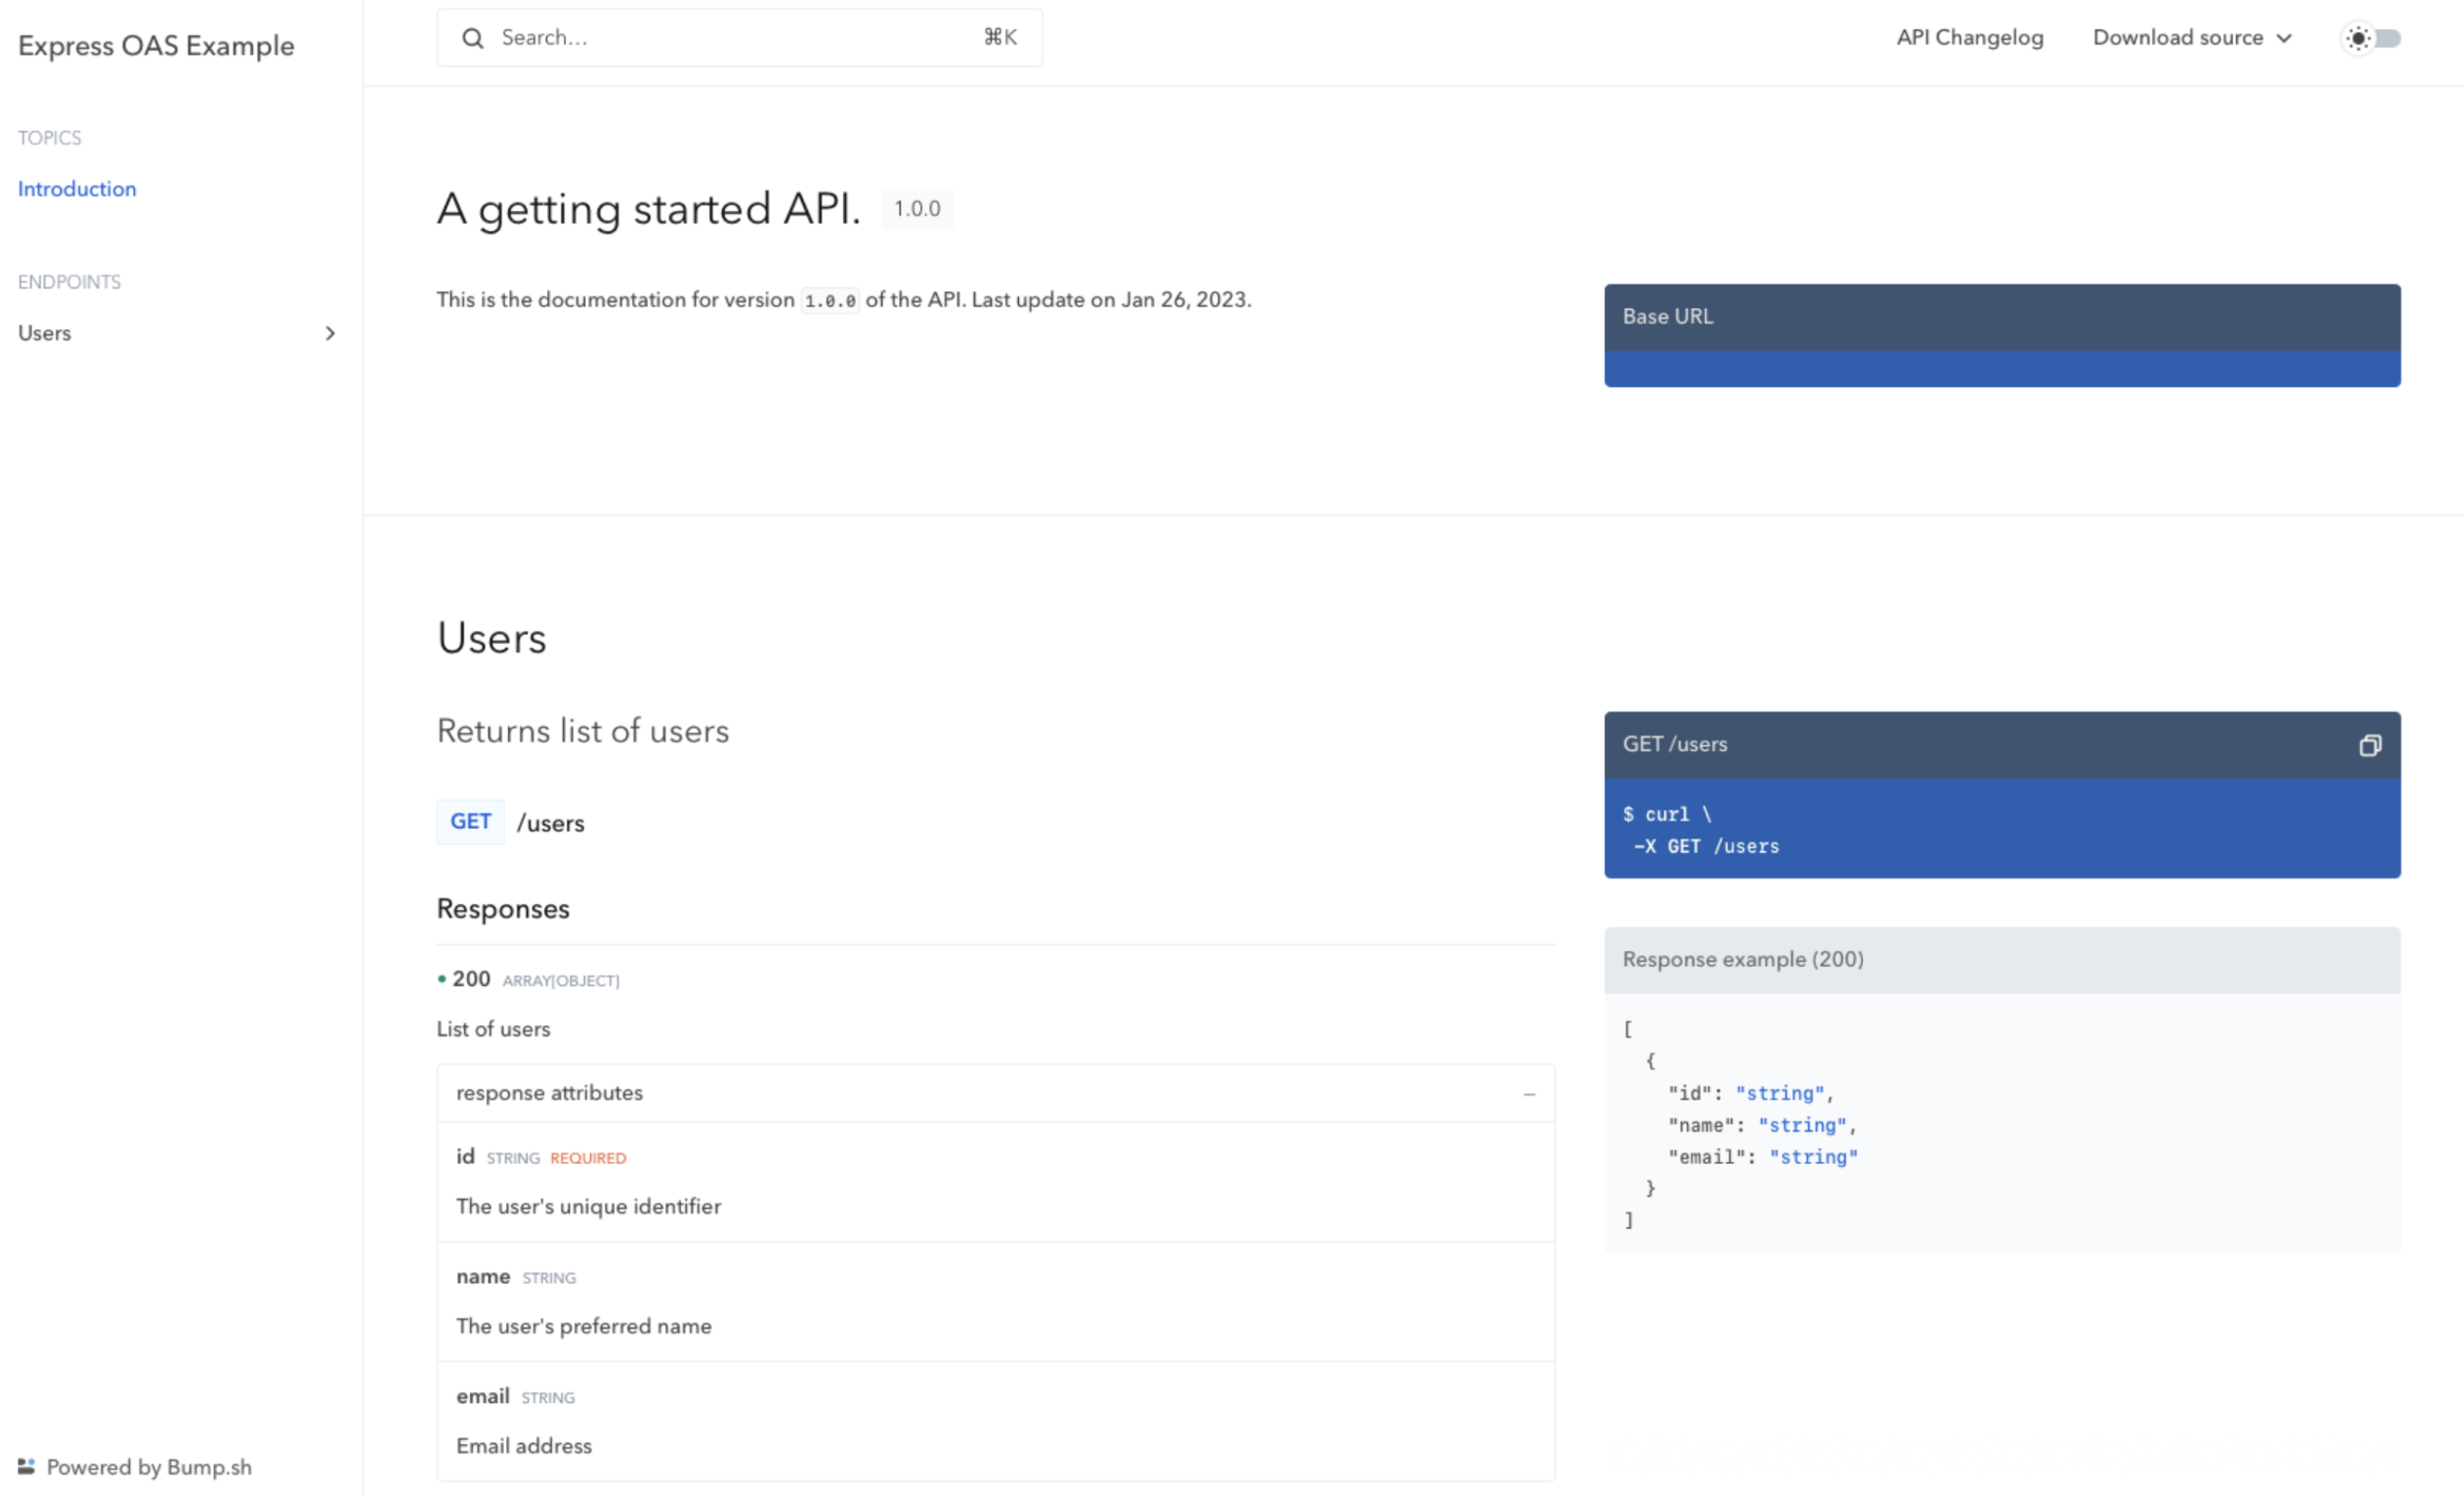Click the 1.0.0 code chip in the description
The height and width of the screenshot is (1496, 2464).
click(x=829, y=299)
